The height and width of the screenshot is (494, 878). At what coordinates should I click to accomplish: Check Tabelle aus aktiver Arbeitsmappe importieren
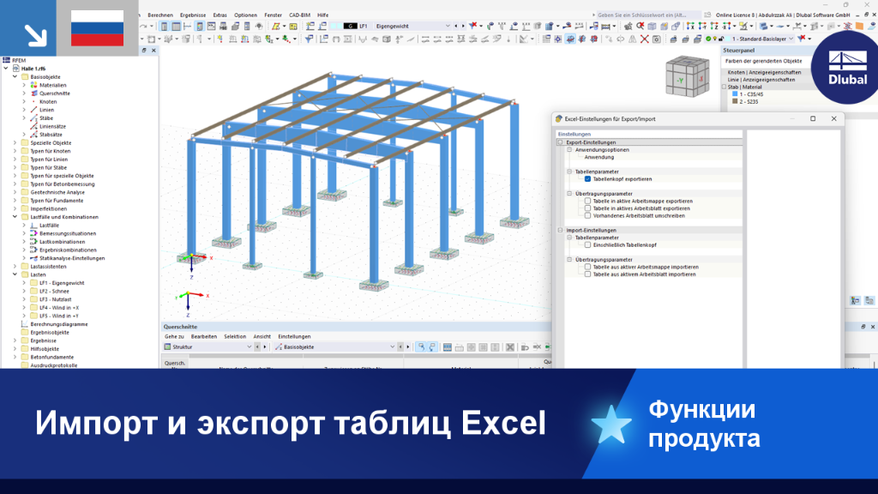click(x=587, y=268)
